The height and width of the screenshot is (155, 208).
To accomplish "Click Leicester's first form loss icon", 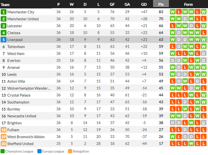I will [173, 26].
